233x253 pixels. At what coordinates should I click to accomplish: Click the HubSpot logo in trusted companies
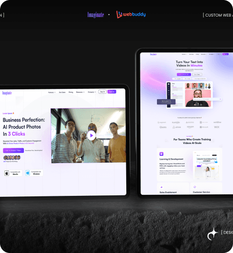tap(176, 122)
